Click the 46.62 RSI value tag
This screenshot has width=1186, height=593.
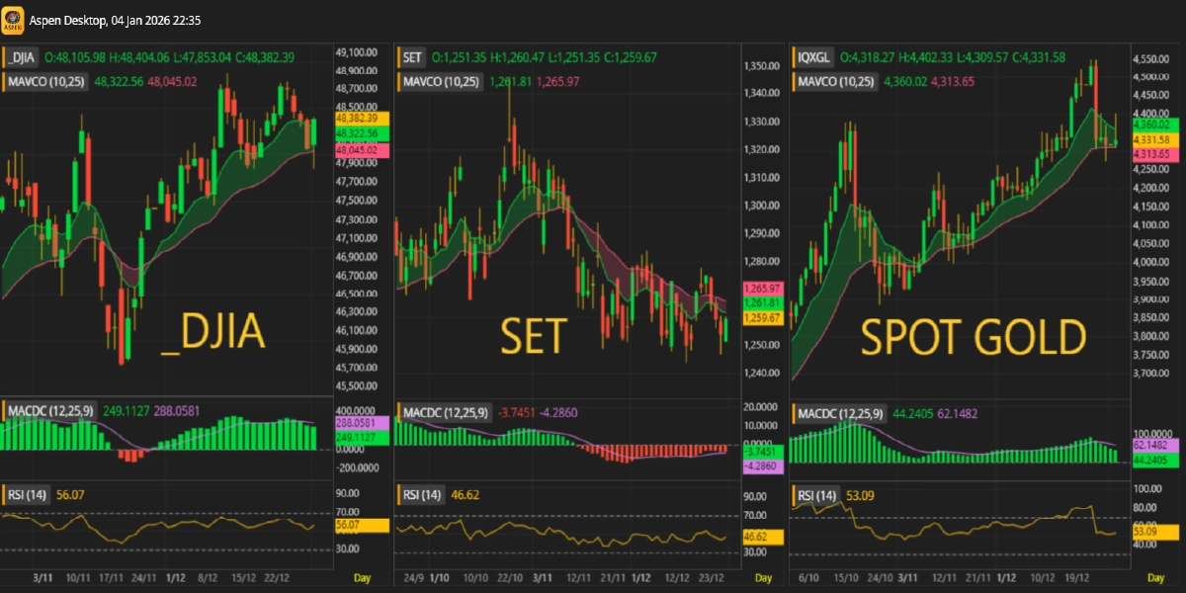(756, 537)
